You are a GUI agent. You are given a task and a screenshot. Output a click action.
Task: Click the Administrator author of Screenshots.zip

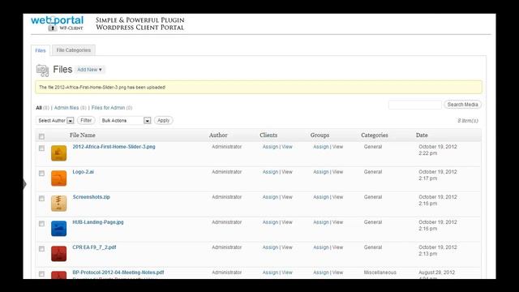click(227, 197)
